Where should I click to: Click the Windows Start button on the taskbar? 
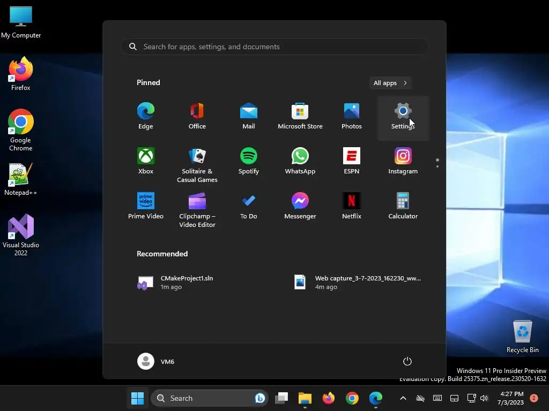(x=137, y=398)
